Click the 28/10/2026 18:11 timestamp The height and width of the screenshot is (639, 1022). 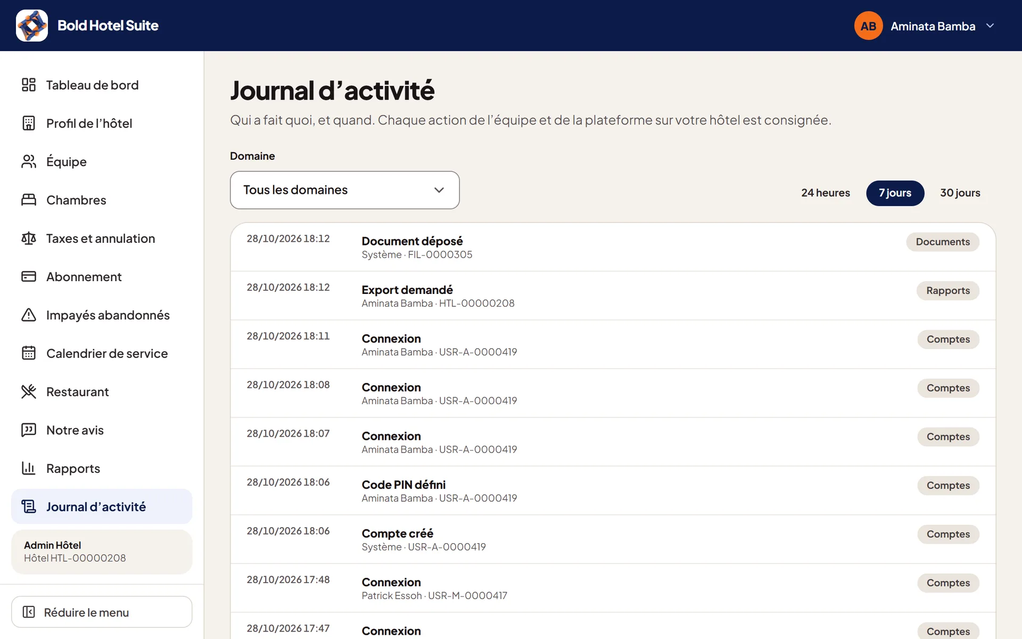tap(288, 336)
